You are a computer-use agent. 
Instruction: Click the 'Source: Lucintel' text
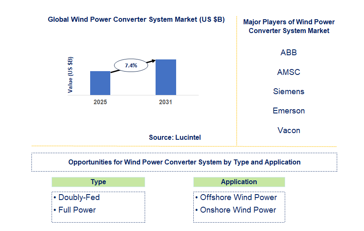pyautogui.click(x=175, y=137)
